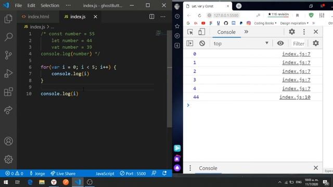Open a new browser tab
This screenshot has height=187, width=333.
click(238, 6)
